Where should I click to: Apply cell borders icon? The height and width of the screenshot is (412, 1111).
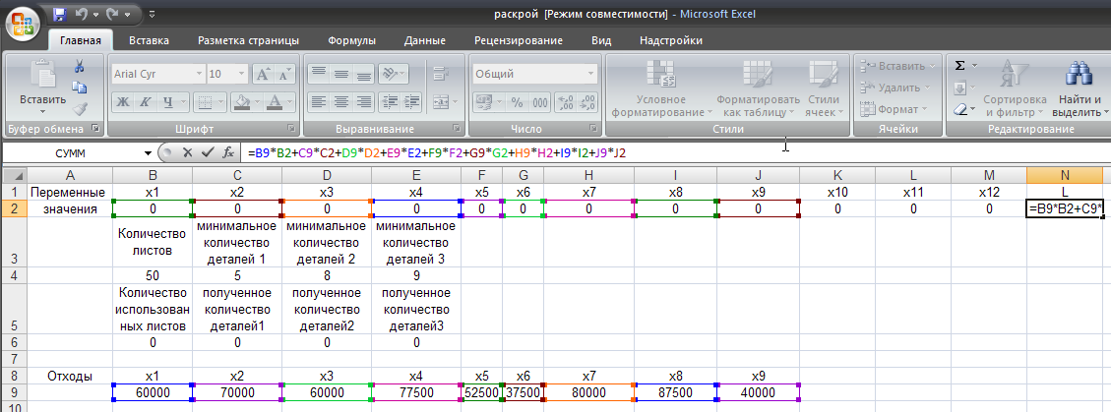[204, 101]
